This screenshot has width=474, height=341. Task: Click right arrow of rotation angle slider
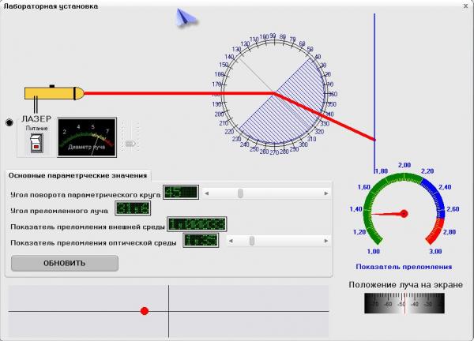pos(325,193)
